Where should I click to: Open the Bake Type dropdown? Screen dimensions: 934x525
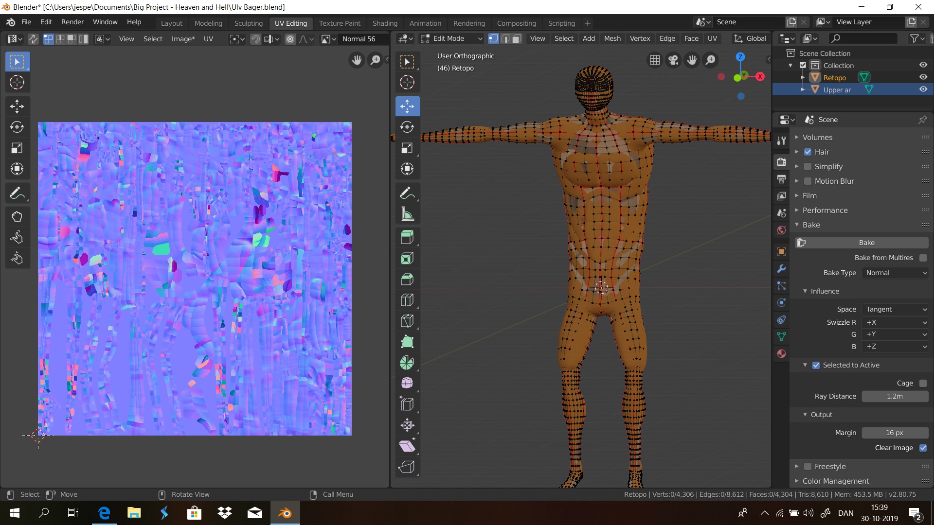tap(895, 273)
